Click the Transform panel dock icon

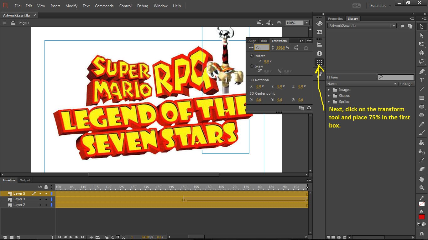click(319, 62)
